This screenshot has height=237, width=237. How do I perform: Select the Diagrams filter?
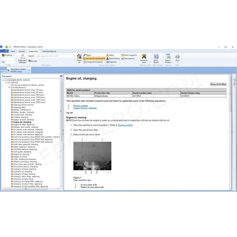point(111,62)
